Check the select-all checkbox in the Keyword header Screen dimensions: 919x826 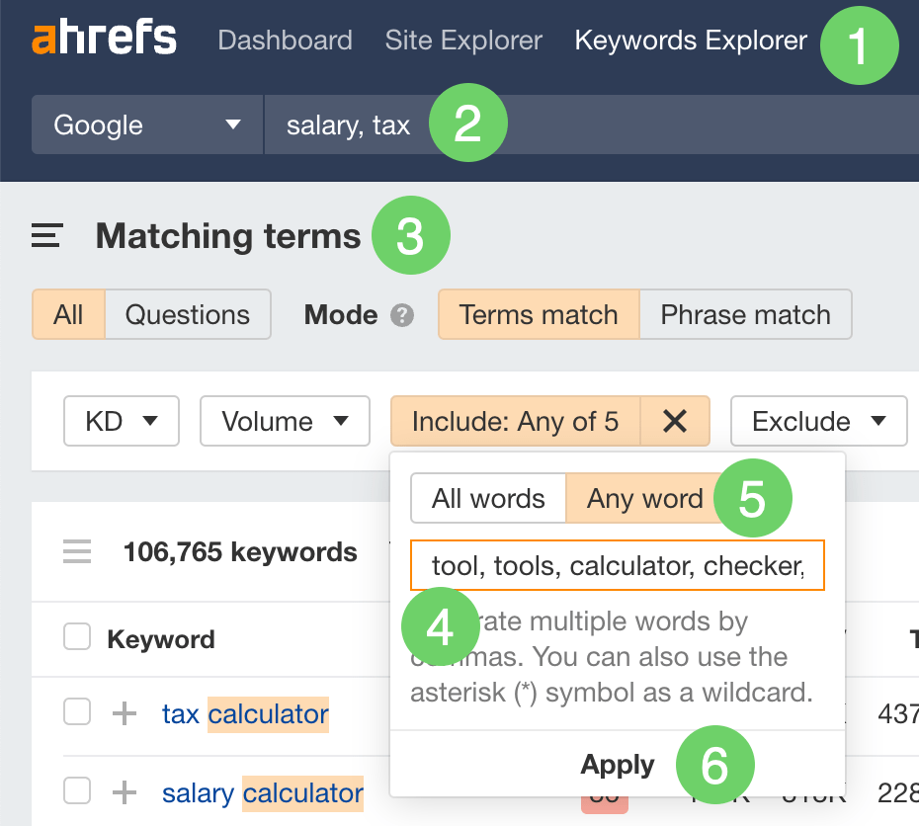point(76,637)
